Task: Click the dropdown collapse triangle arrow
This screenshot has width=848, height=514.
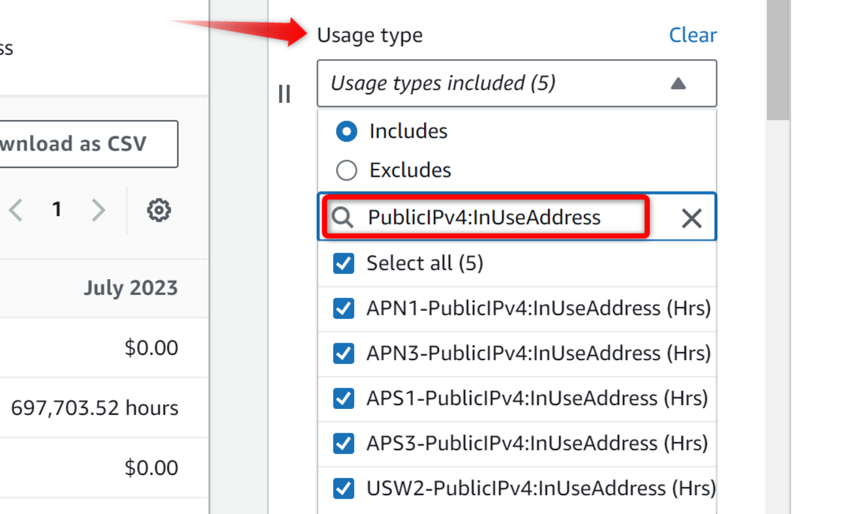Action: tap(678, 83)
